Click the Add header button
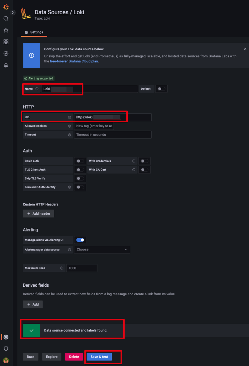Viewport: 249px width, 366px height. pyautogui.click(x=39, y=213)
